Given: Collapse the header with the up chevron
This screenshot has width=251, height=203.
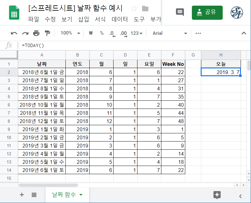Looking at the screenshot, I should click(243, 33).
